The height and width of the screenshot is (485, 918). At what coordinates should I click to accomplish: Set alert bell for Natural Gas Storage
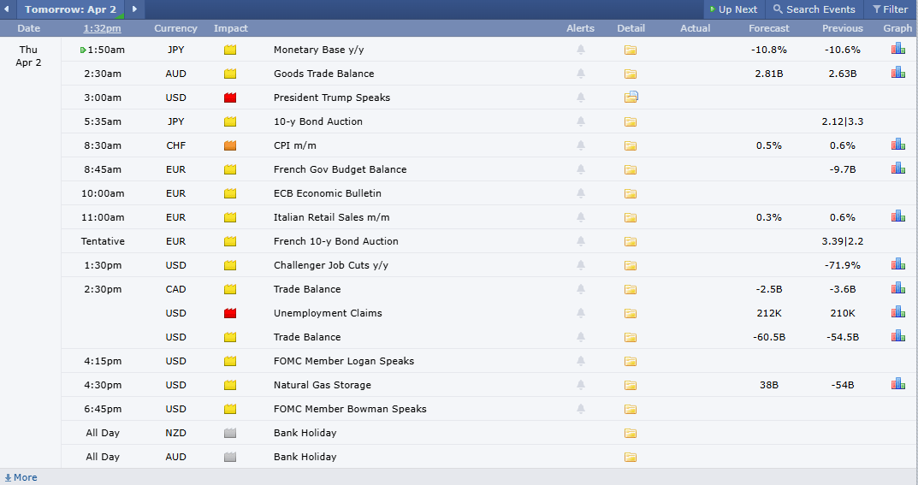pos(581,385)
